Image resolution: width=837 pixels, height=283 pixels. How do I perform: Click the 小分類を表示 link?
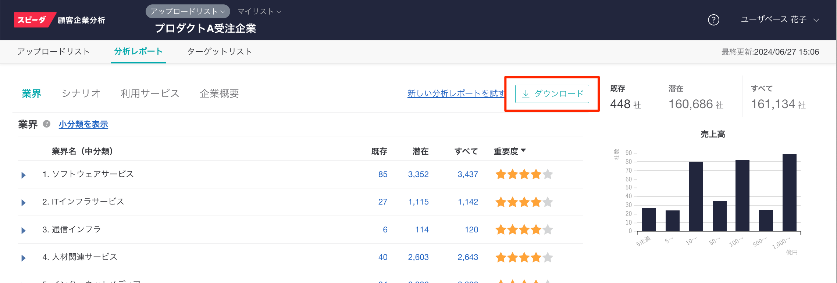click(x=83, y=125)
